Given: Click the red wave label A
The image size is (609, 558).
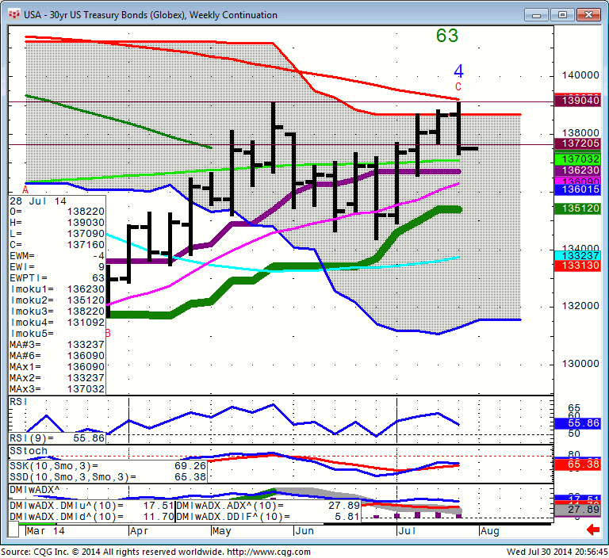Looking at the screenshot, I should point(25,190).
